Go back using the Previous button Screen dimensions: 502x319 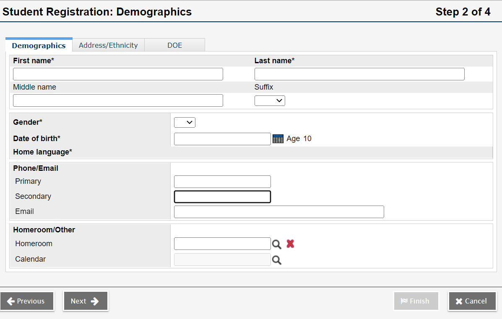click(x=27, y=301)
